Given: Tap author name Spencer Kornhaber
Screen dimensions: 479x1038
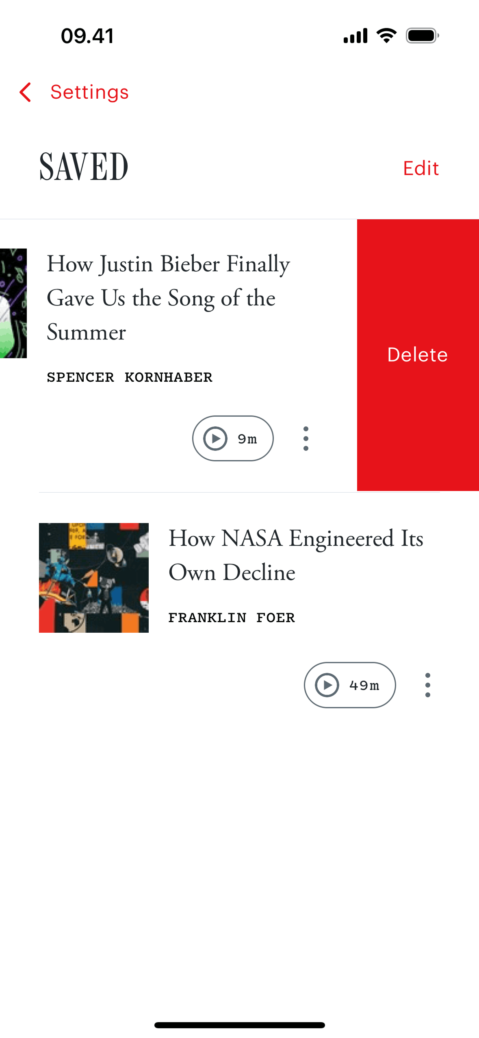Looking at the screenshot, I should tap(130, 377).
